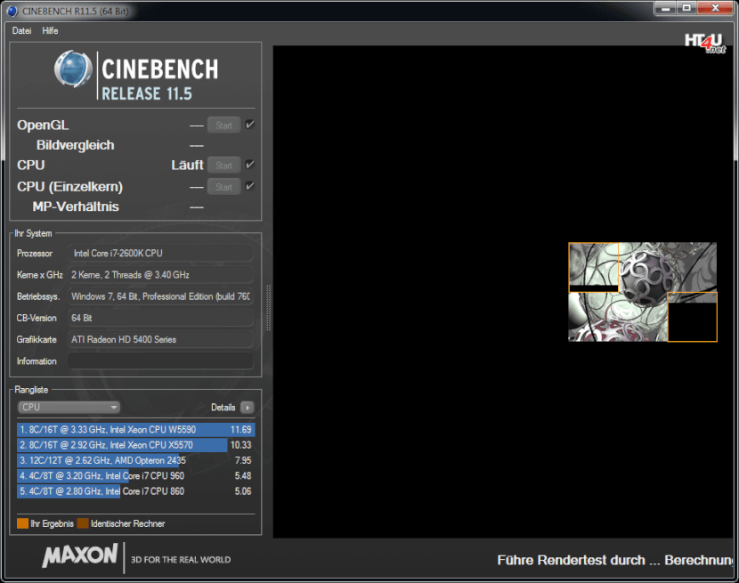Select the Intel Xeon CPU W5590 ranking row
This screenshot has height=583, width=739.
pos(135,429)
